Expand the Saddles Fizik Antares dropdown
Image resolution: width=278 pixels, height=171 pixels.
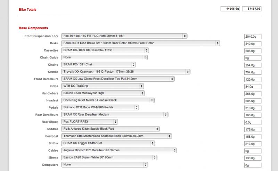click(x=110, y=129)
